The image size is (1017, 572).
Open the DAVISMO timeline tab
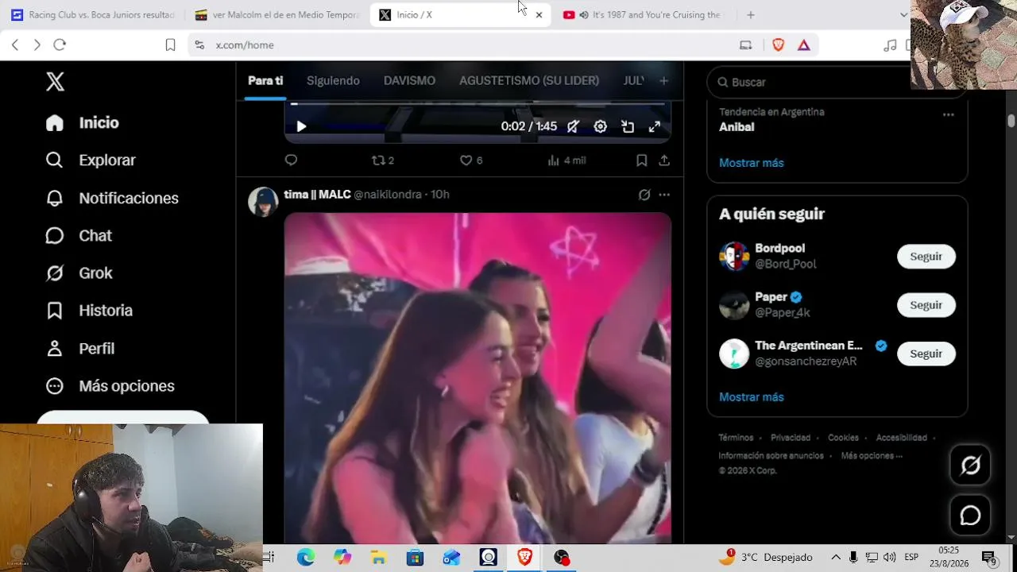(x=409, y=81)
